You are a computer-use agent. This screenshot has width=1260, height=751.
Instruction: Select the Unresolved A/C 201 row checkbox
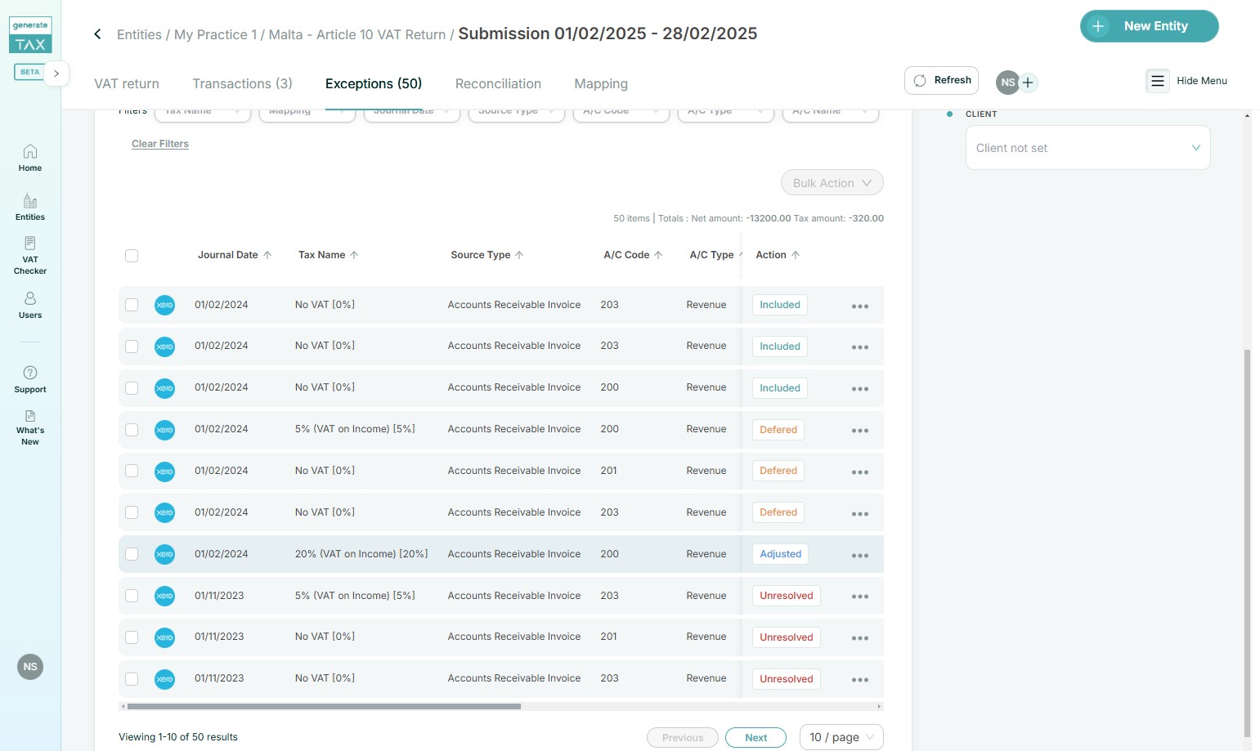point(132,637)
